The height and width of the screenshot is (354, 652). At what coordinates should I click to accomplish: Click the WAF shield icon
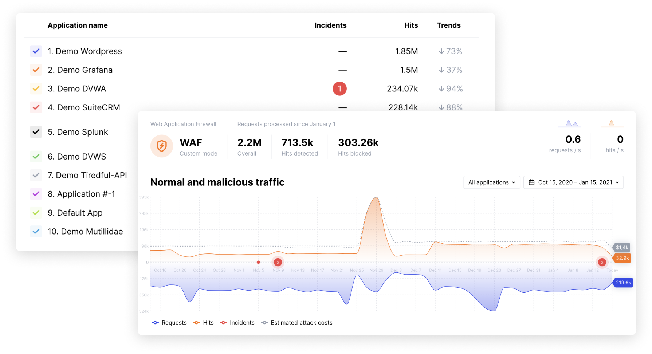tap(162, 146)
